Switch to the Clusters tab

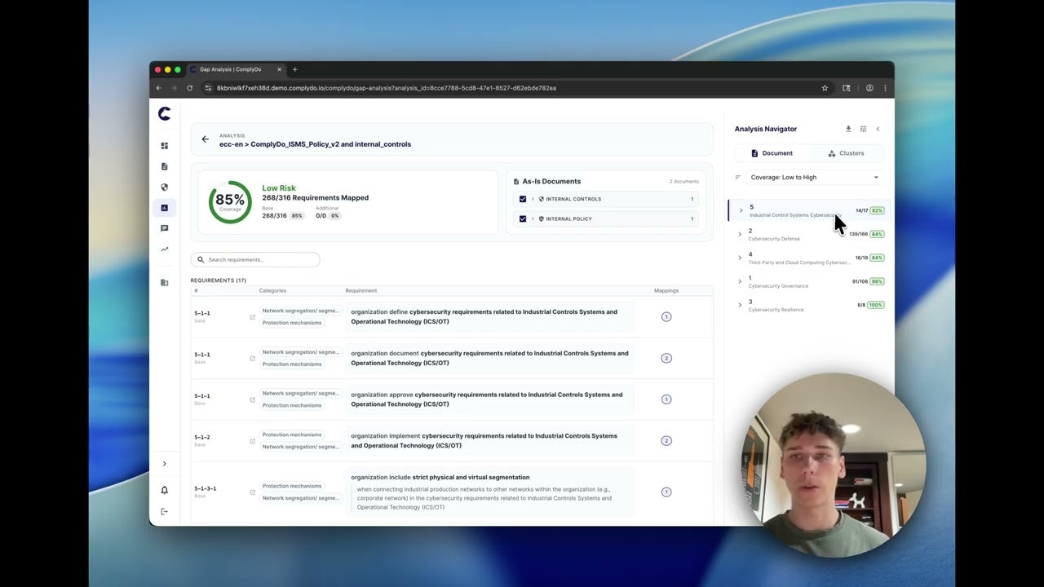click(x=846, y=153)
